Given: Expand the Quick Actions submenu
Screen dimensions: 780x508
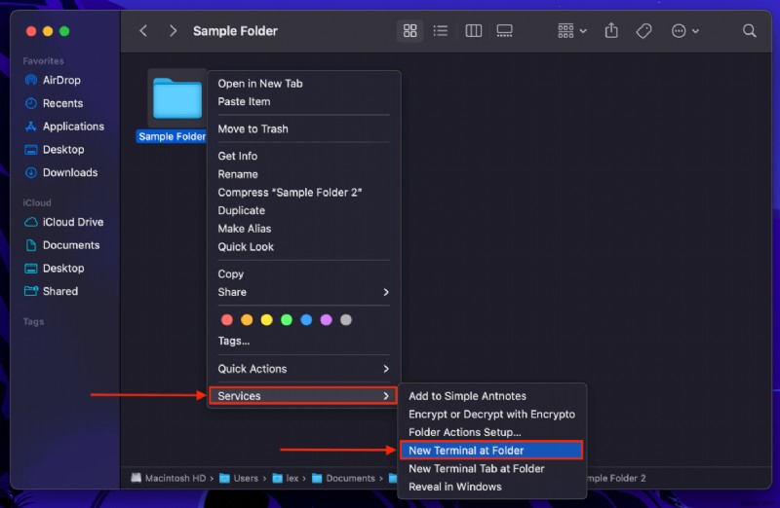Looking at the screenshot, I should point(303,369).
